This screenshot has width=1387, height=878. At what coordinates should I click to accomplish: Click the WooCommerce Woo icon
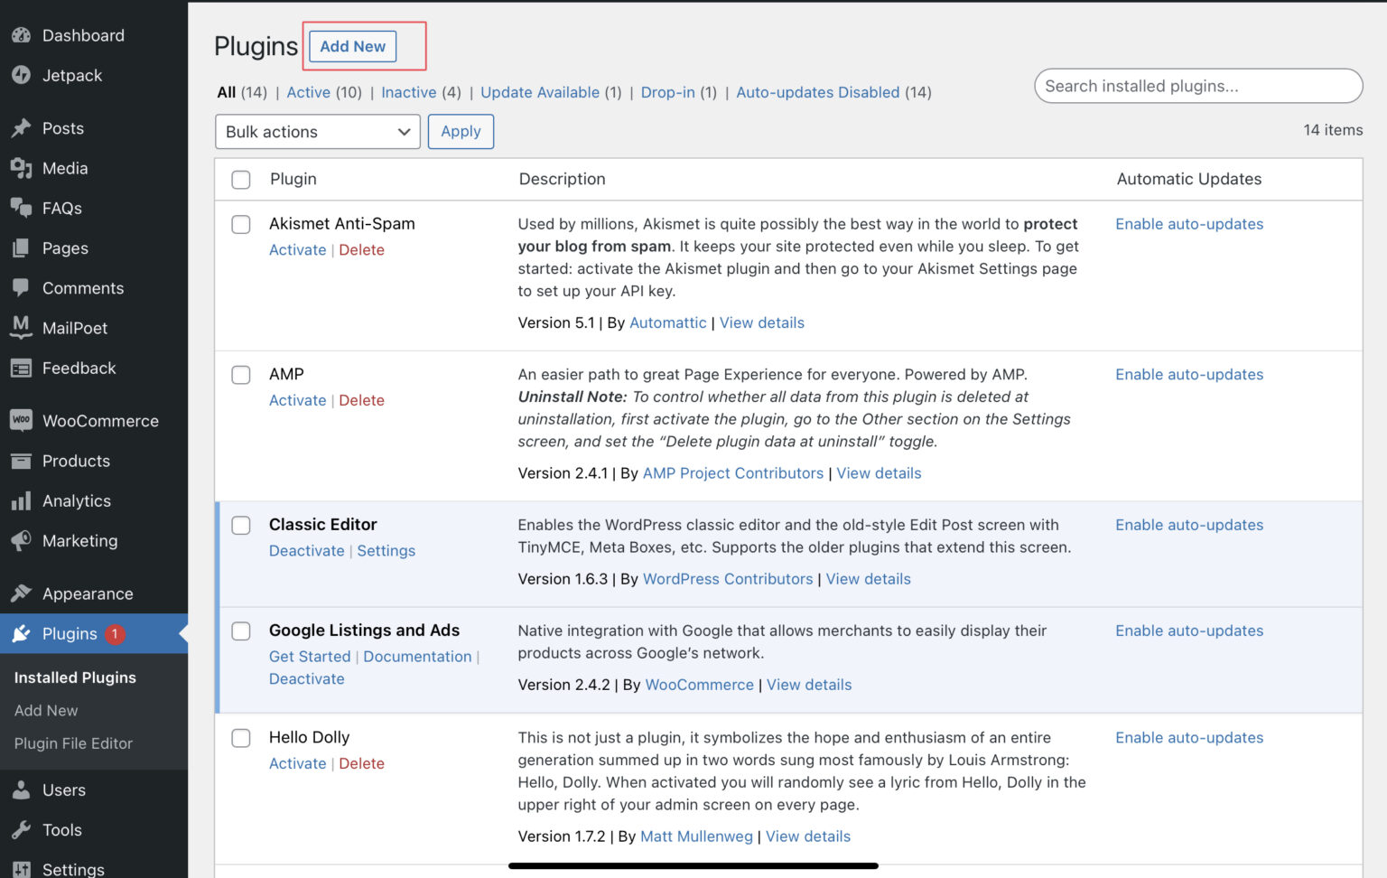pos(21,420)
